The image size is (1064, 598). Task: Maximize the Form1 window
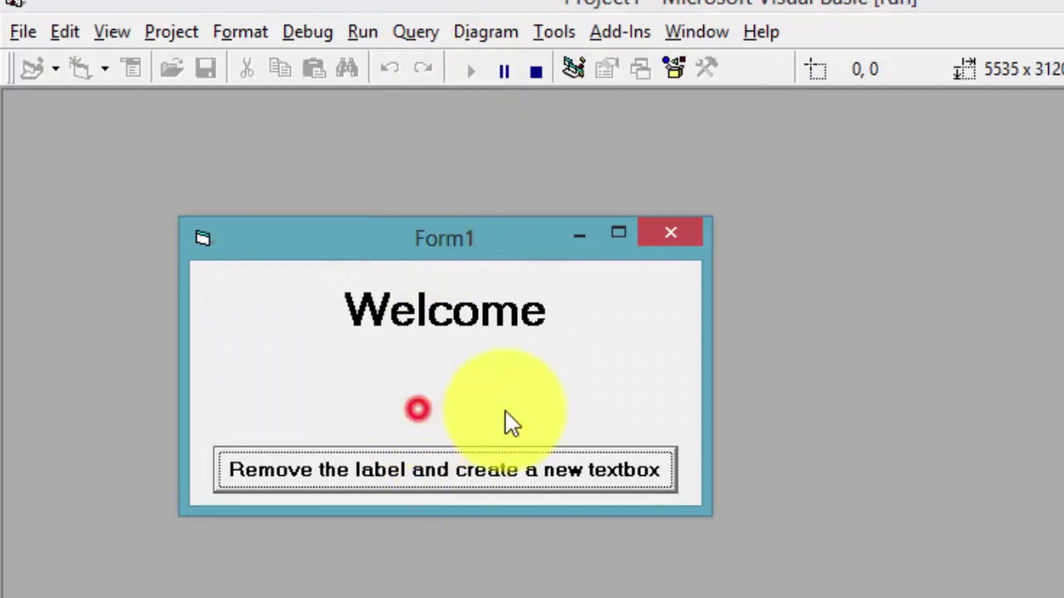coord(618,233)
